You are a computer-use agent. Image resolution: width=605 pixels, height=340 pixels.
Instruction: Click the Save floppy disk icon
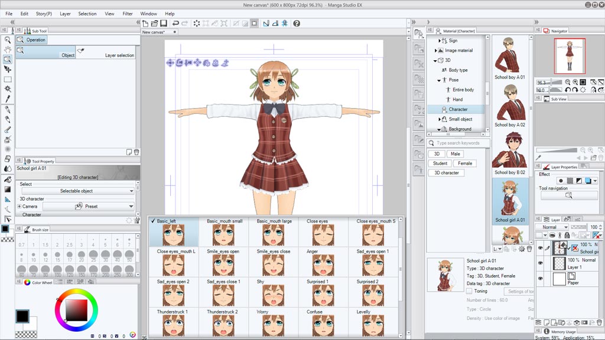tap(164, 24)
